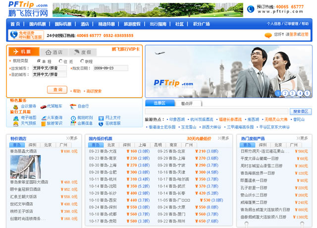This screenshot has height=228, width=317.
Task: Expand 更多 in the 特价酒店 panel
Action: [x=72, y=138]
